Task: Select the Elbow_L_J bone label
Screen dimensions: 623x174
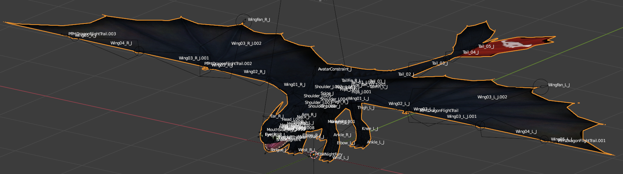Action: coord(346,143)
